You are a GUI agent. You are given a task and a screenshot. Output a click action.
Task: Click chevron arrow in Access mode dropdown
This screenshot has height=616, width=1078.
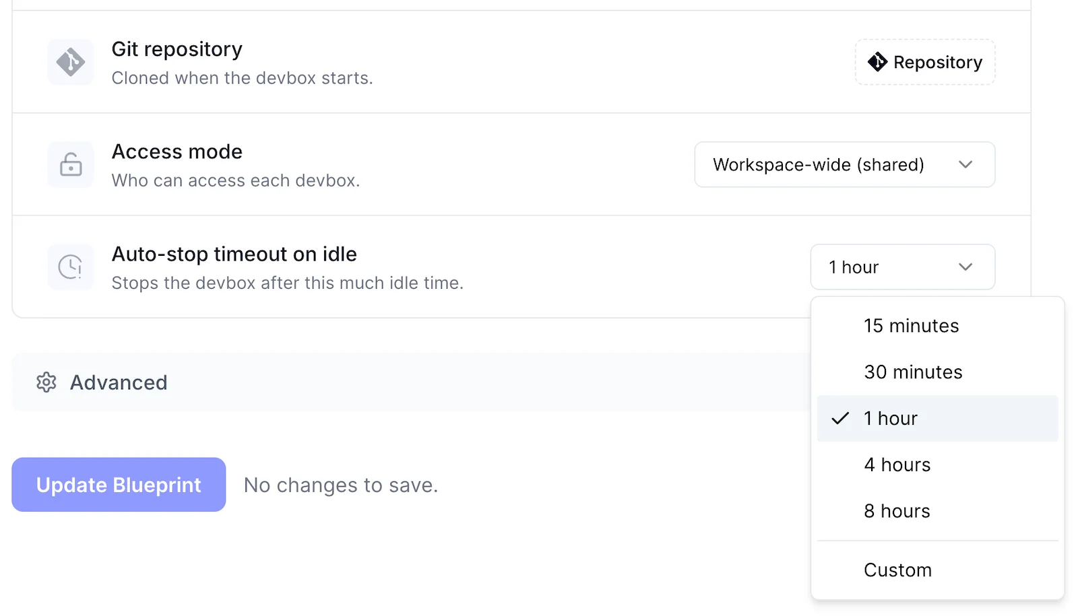click(x=965, y=164)
